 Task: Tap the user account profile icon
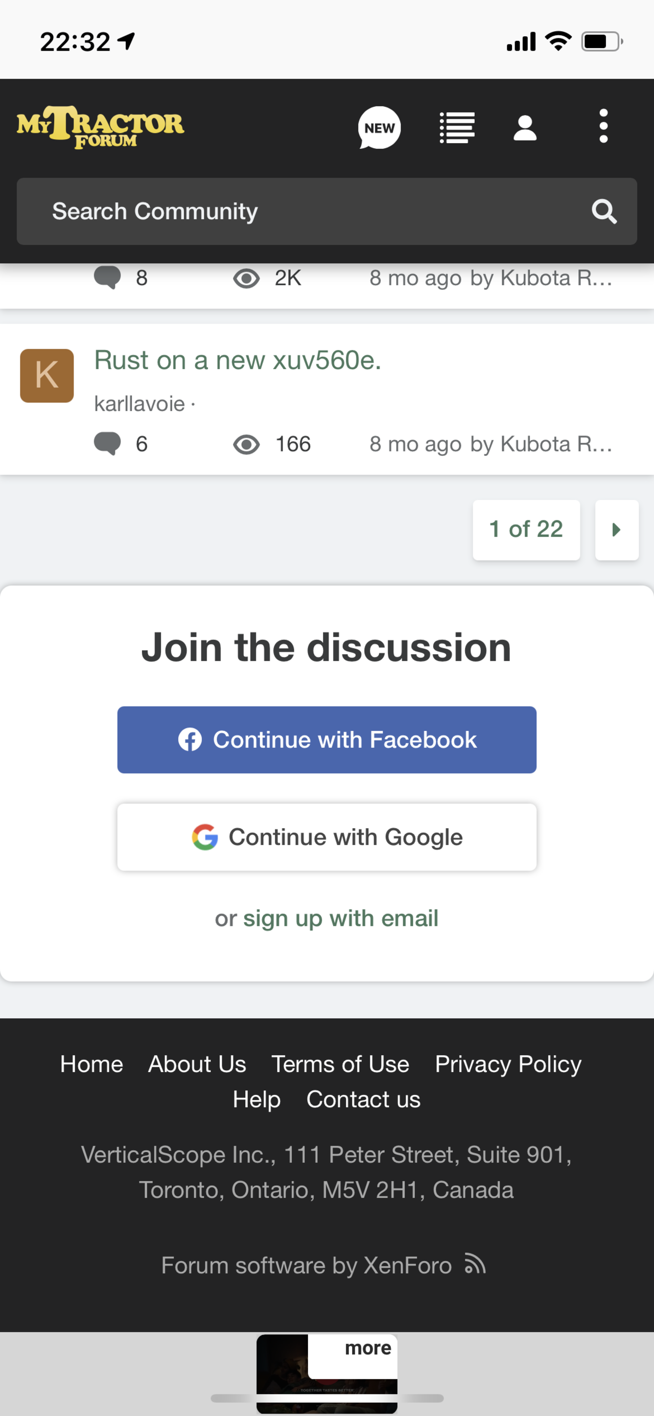525,127
